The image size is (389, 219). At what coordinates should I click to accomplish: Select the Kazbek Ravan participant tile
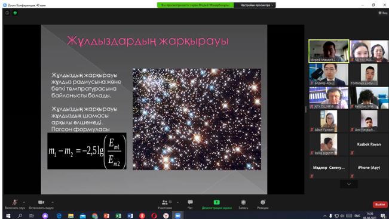click(x=369, y=144)
